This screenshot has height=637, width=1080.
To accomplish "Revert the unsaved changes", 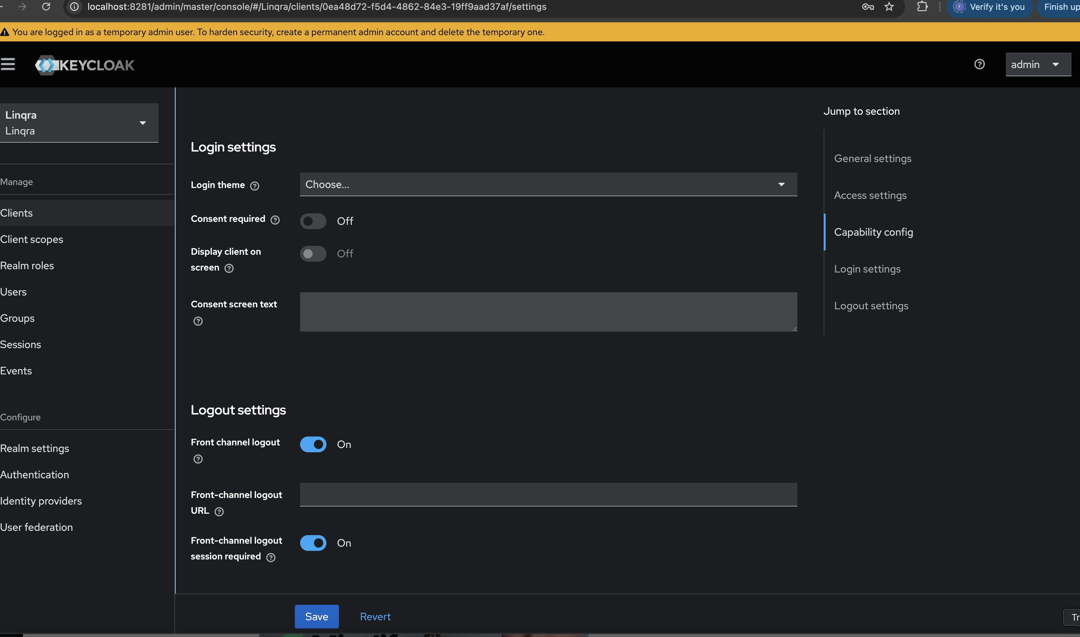I will [x=375, y=616].
